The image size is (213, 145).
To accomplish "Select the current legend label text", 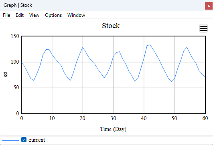I will (37, 140).
